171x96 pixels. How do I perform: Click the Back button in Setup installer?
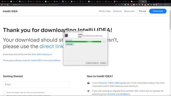(x=89, y=63)
